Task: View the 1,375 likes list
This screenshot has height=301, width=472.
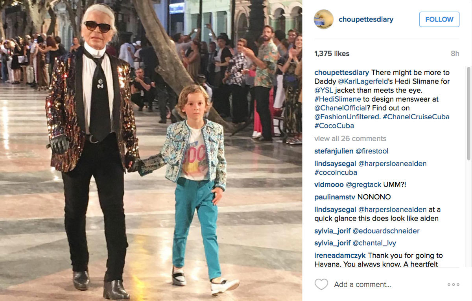Action: tap(332, 54)
